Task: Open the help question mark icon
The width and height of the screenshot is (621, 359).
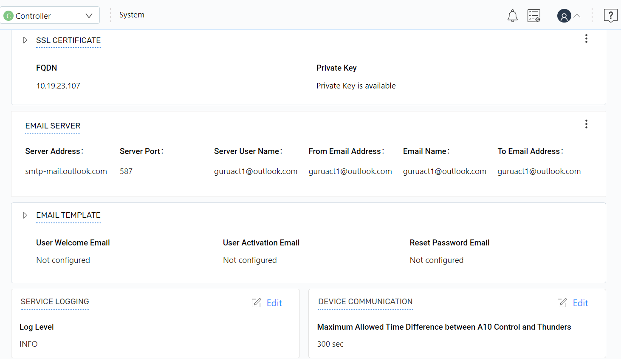Action: coord(610,16)
